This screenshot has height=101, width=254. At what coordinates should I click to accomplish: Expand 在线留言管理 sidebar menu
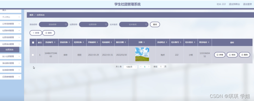pyautogui.click(x=11, y=70)
